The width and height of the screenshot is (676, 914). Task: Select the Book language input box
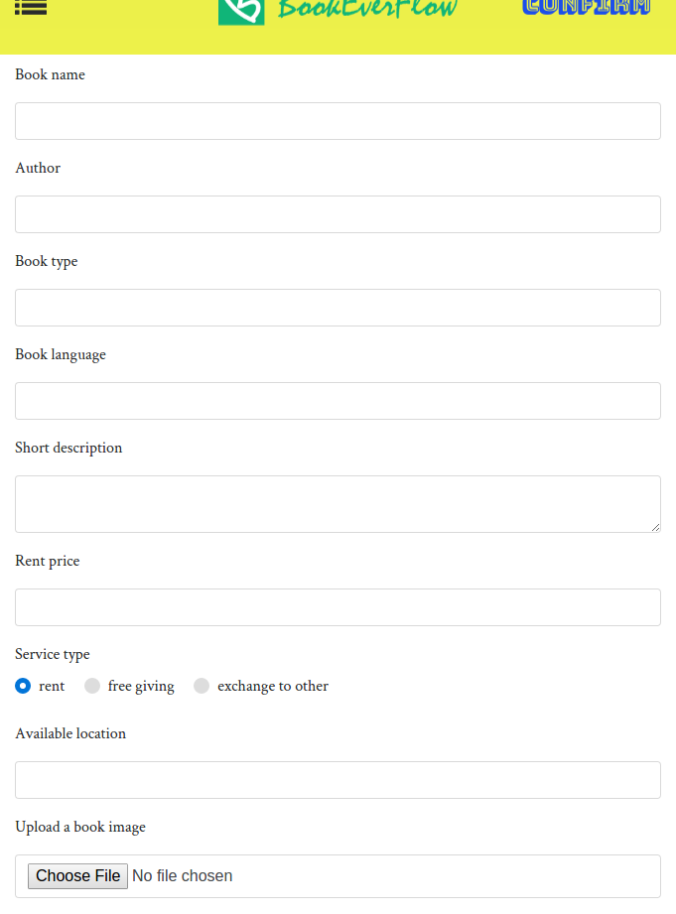(338, 401)
